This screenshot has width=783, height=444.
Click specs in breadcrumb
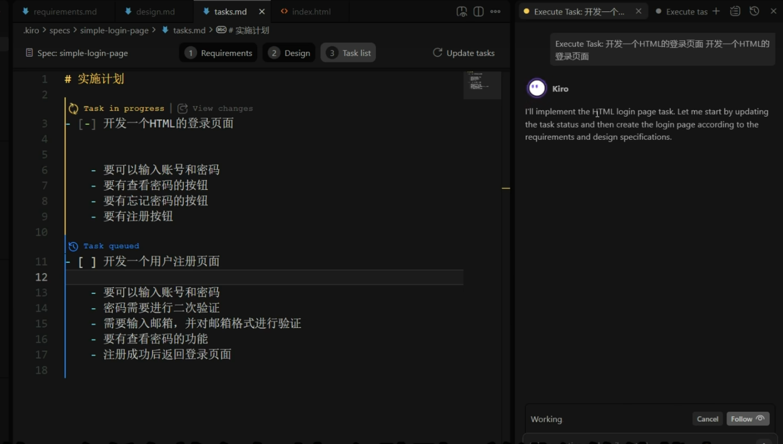(x=60, y=30)
